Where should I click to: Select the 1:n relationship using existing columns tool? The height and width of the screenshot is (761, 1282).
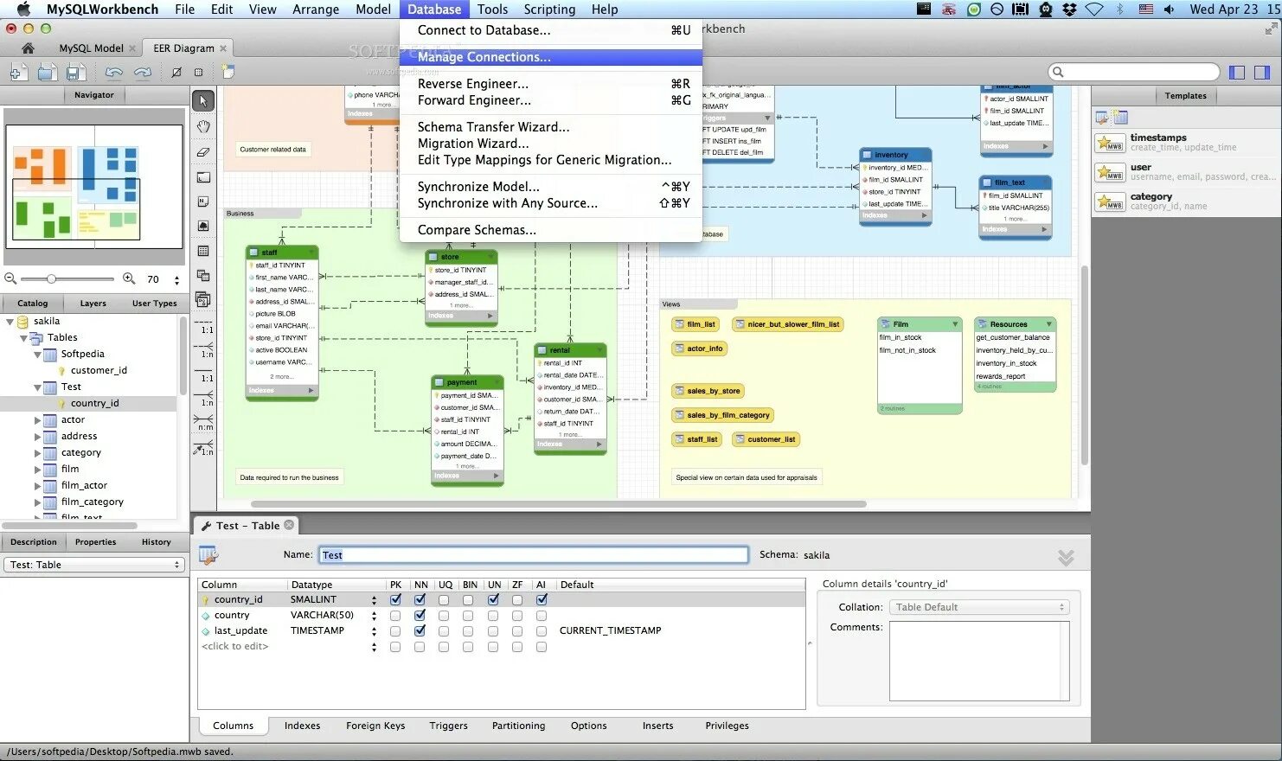point(205,448)
